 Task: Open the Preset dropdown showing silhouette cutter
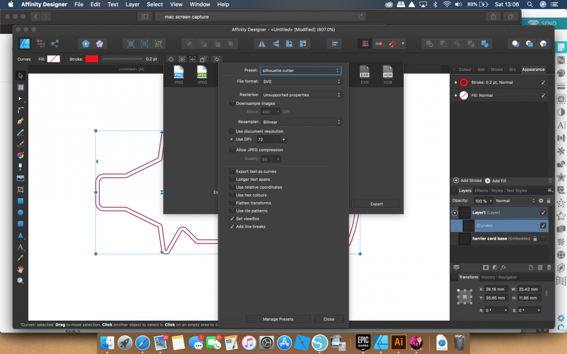[x=302, y=70]
